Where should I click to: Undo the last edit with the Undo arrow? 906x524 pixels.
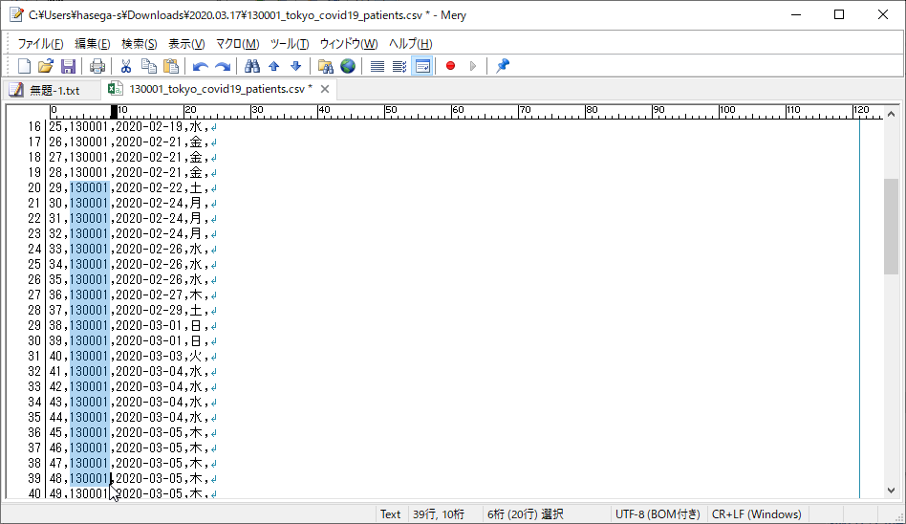click(200, 66)
